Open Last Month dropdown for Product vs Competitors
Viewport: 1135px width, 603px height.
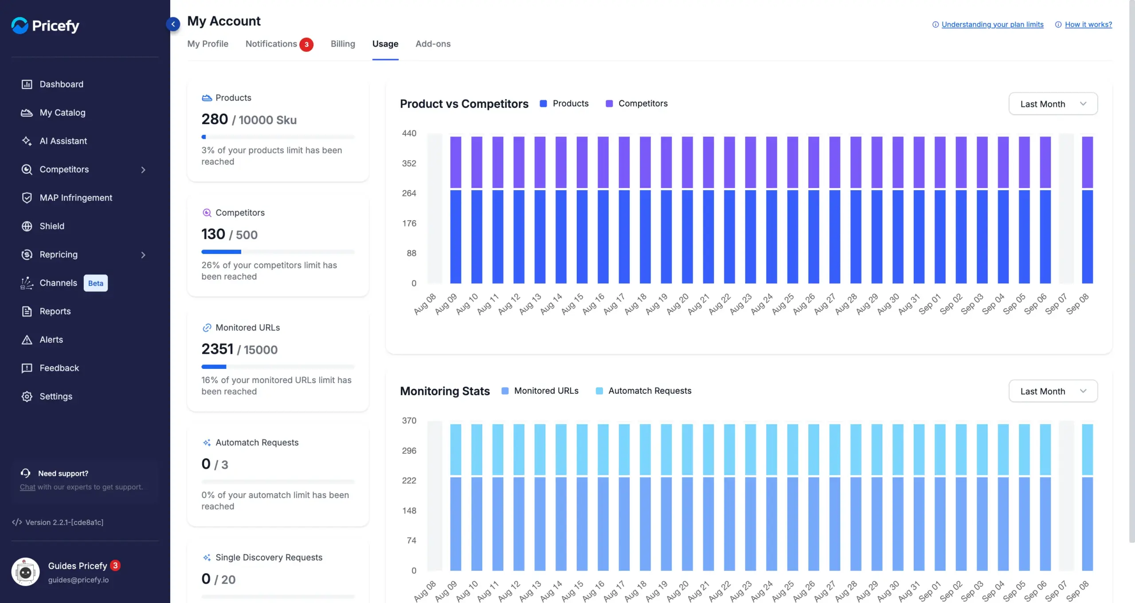[x=1053, y=104]
